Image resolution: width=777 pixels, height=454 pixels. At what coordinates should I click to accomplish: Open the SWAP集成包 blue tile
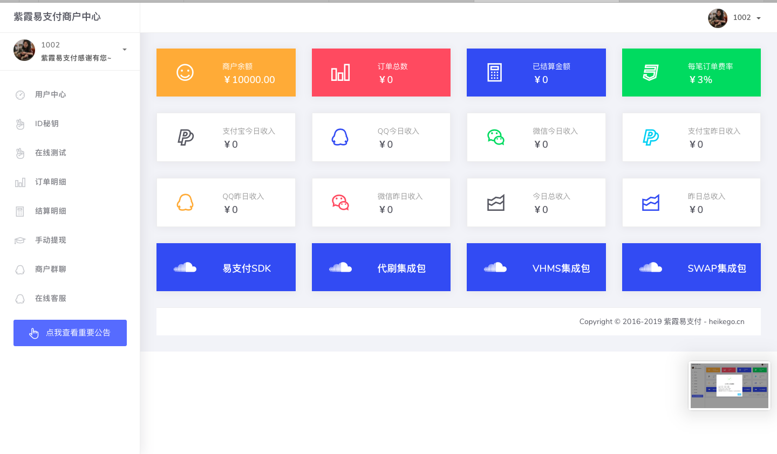[691, 267]
